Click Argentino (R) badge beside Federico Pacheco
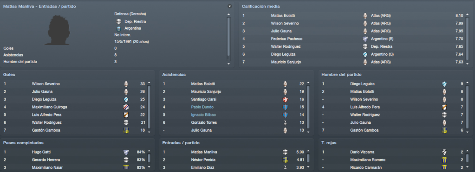This screenshot has height=172, width=475. point(365,39)
